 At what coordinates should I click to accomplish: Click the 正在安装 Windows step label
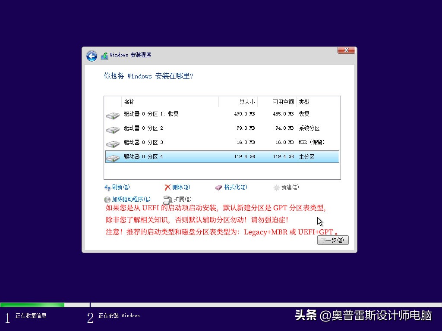[x=120, y=315]
